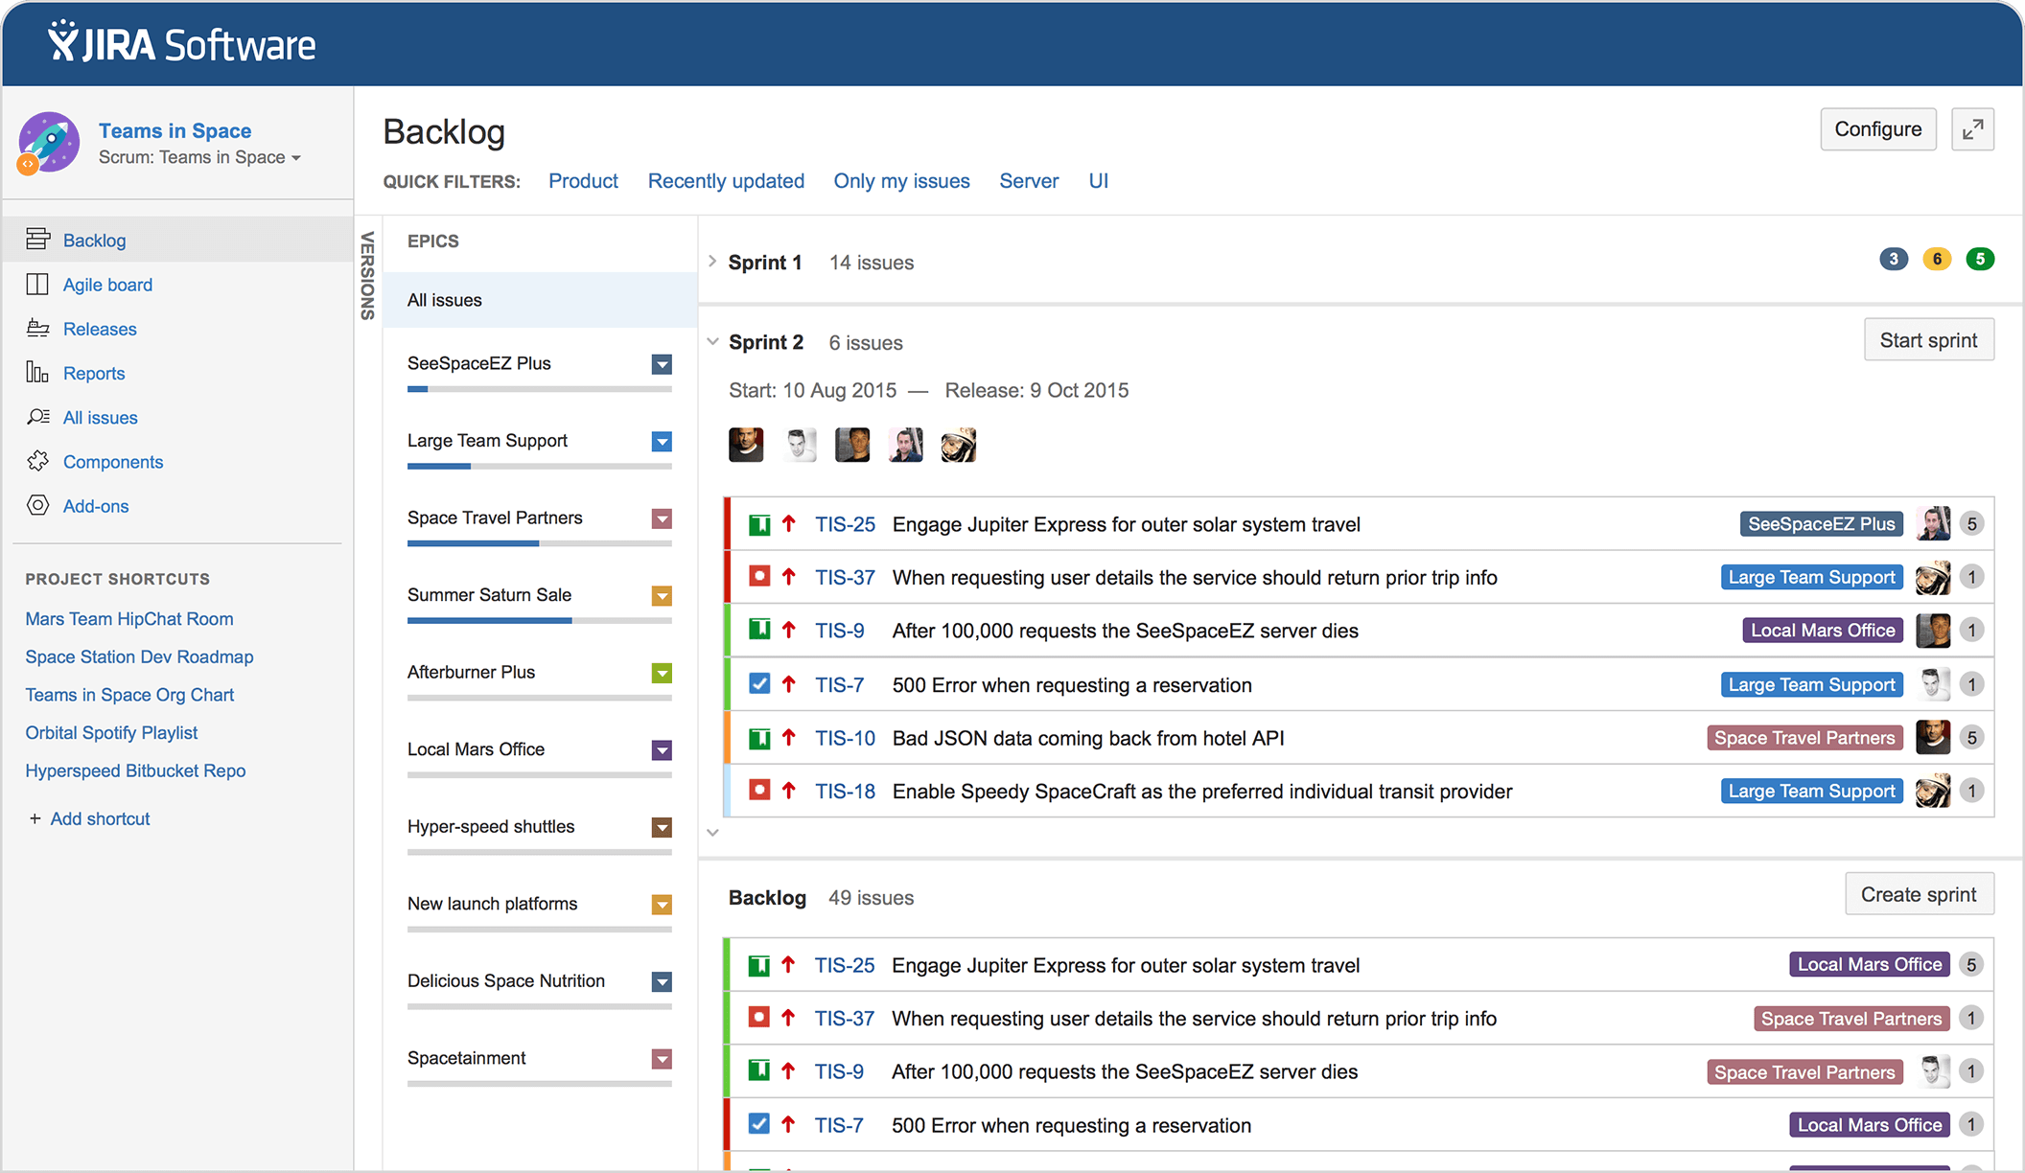
Task: Click the All issues navigation icon
Action: [x=37, y=416]
